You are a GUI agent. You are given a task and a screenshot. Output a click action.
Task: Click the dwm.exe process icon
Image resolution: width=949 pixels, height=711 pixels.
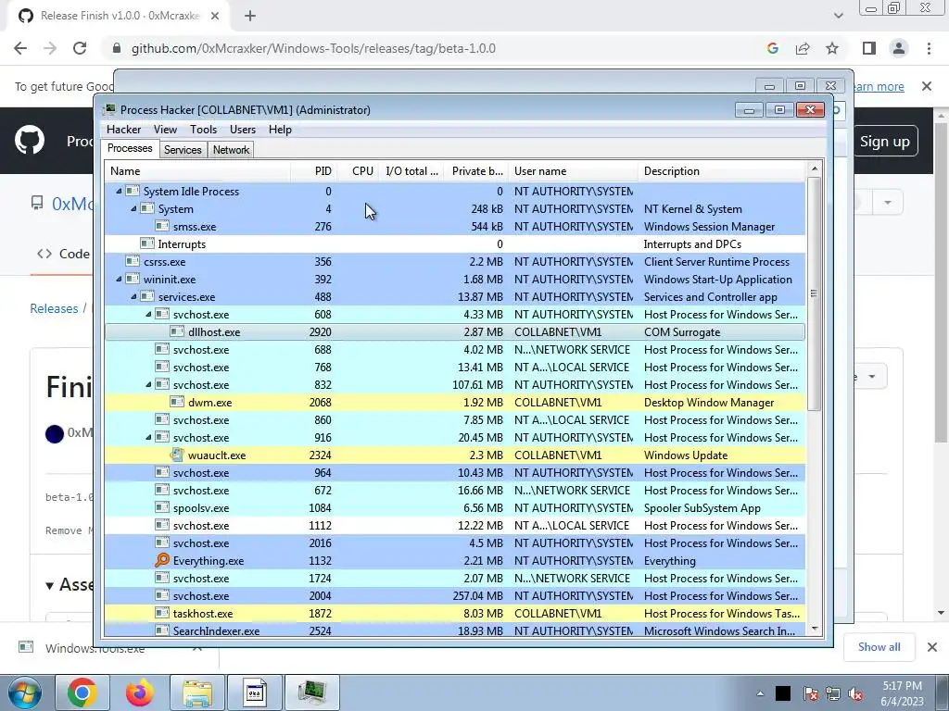(177, 402)
